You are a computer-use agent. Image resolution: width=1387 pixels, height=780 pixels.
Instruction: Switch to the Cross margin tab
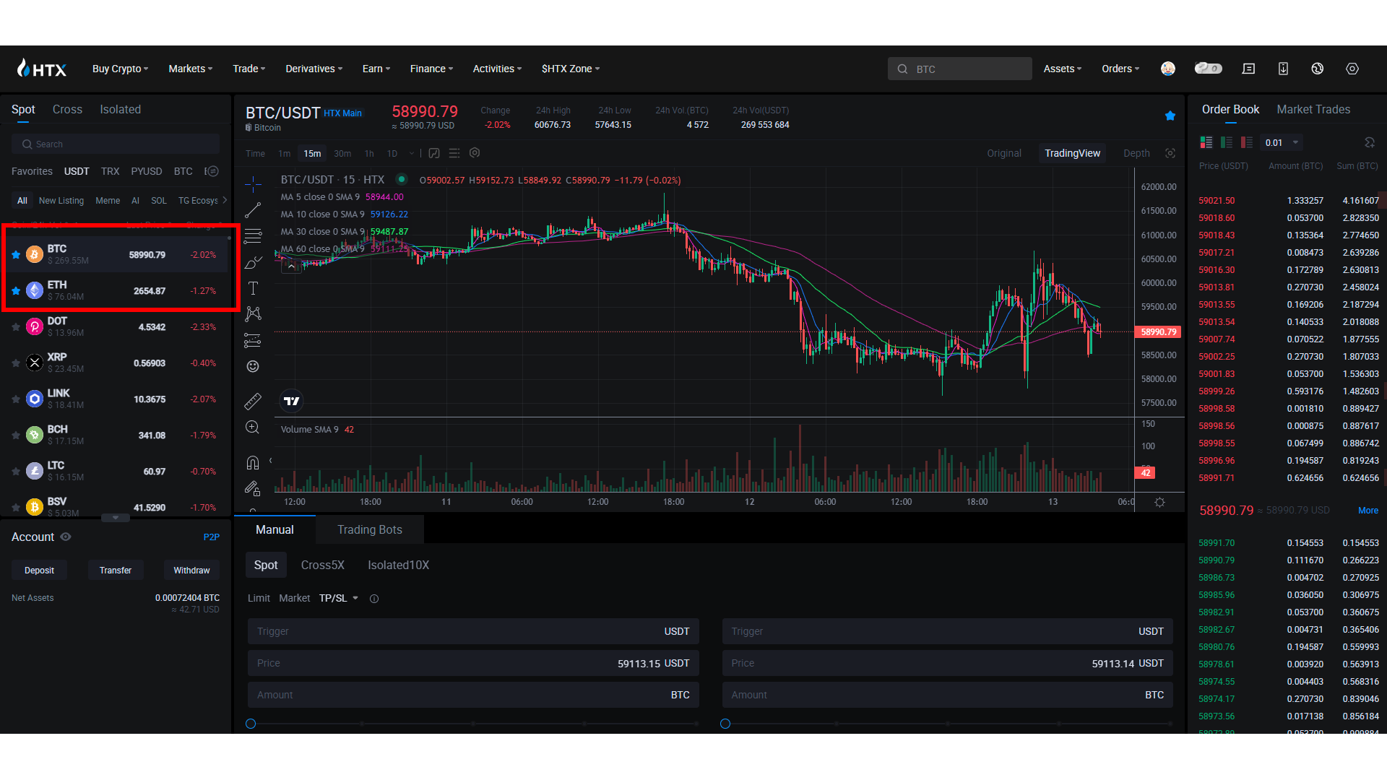point(67,109)
